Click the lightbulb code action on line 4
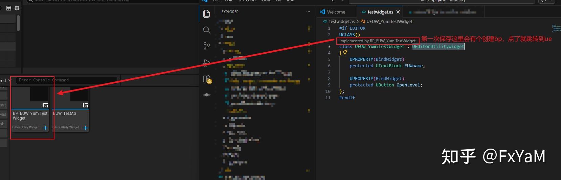Viewport: 561px width, 180px height. (x=345, y=52)
